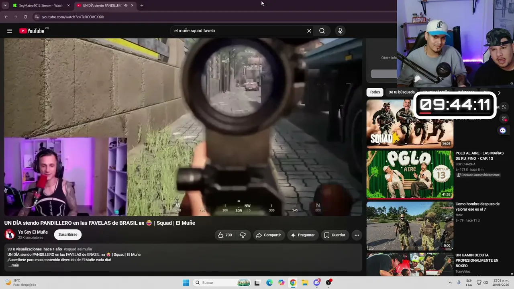Open more video actions menu
This screenshot has width=514, height=289.
point(357,235)
